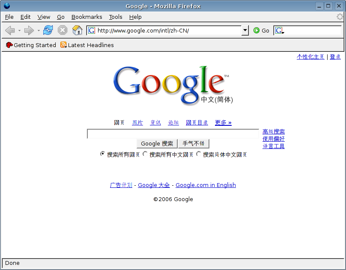Image resolution: width=346 pixels, height=270 pixels.
Task: Open the File menu
Action: pos(9,17)
